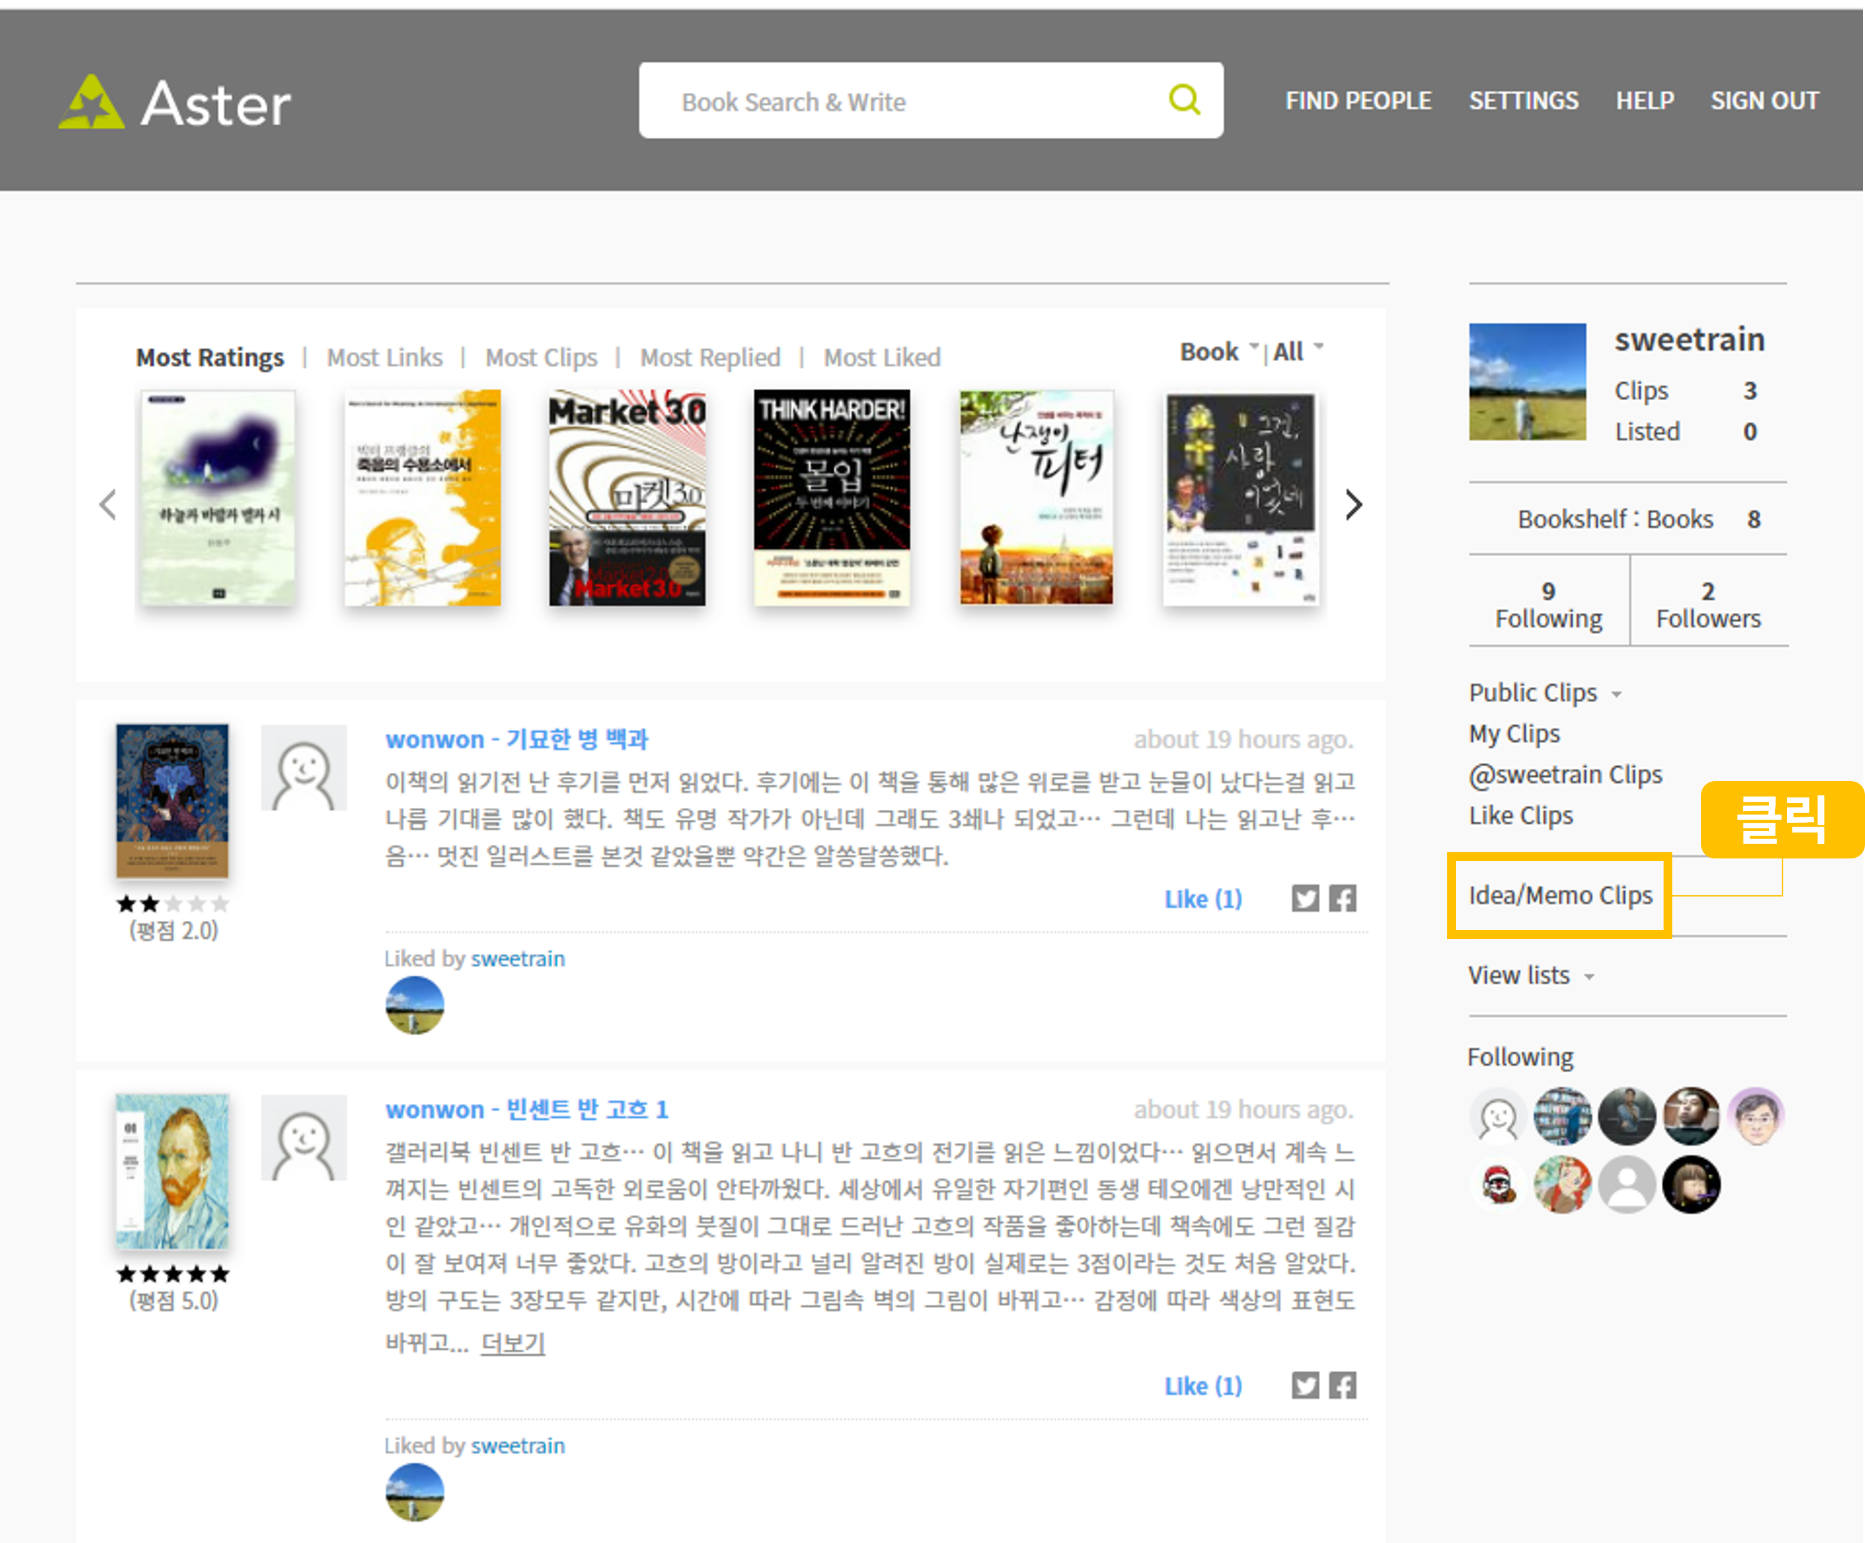The height and width of the screenshot is (1543, 1865).
Task: Click the Aster logo icon
Action: tap(90, 102)
